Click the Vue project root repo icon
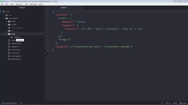The width and height of the screenshot is (188, 105). click(4, 12)
